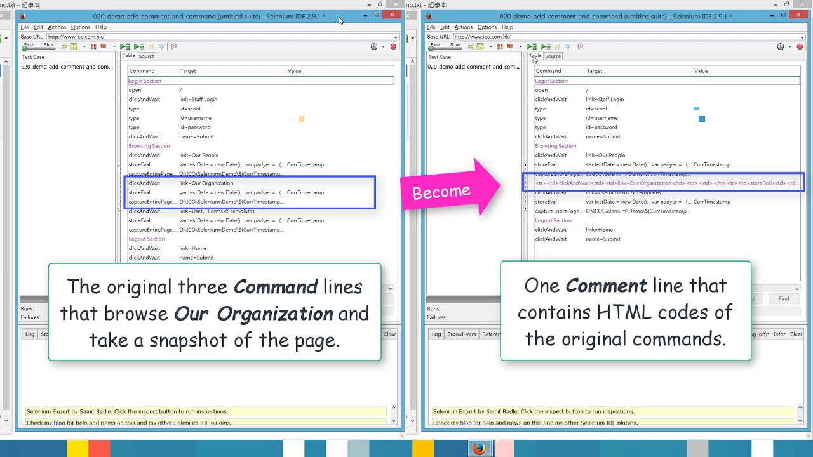This screenshot has width=813, height=457.
Task: Click the rollup swirl icon in right window
Action: 580,46
